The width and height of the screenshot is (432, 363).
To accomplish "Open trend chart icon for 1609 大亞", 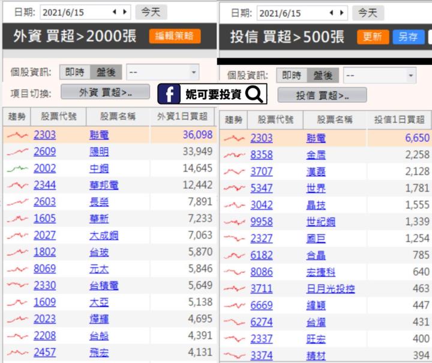I will [17, 302].
